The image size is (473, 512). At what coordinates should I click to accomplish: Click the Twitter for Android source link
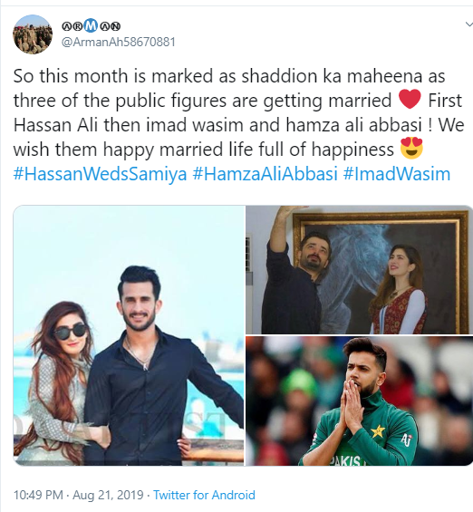click(x=205, y=495)
